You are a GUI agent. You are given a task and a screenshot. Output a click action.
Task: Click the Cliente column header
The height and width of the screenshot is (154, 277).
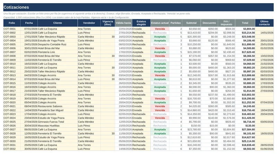pos(57,23)
